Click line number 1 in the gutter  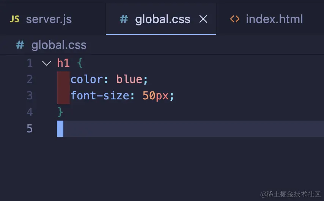[x=30, y=63]
